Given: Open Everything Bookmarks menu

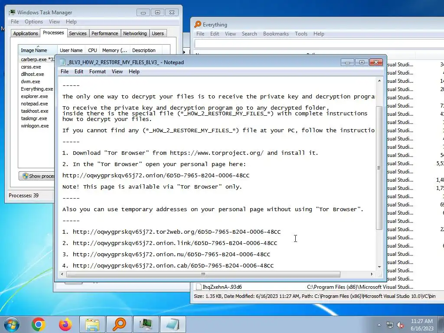Looking at the screenshot, I should [x=276, y=34].
